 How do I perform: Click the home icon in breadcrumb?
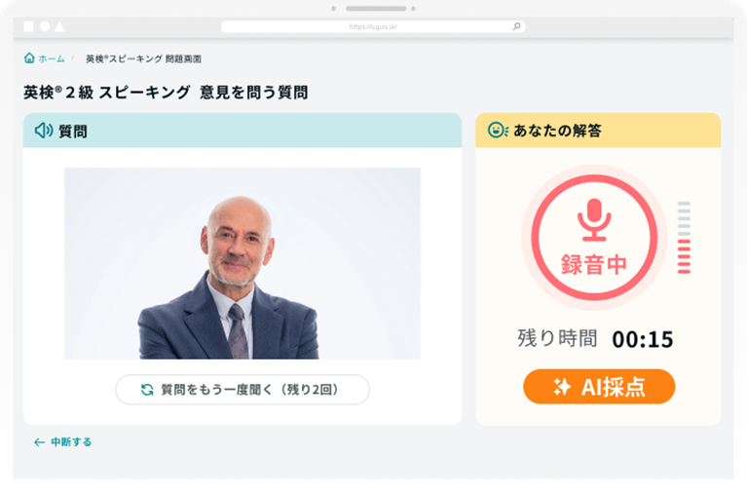29,58
